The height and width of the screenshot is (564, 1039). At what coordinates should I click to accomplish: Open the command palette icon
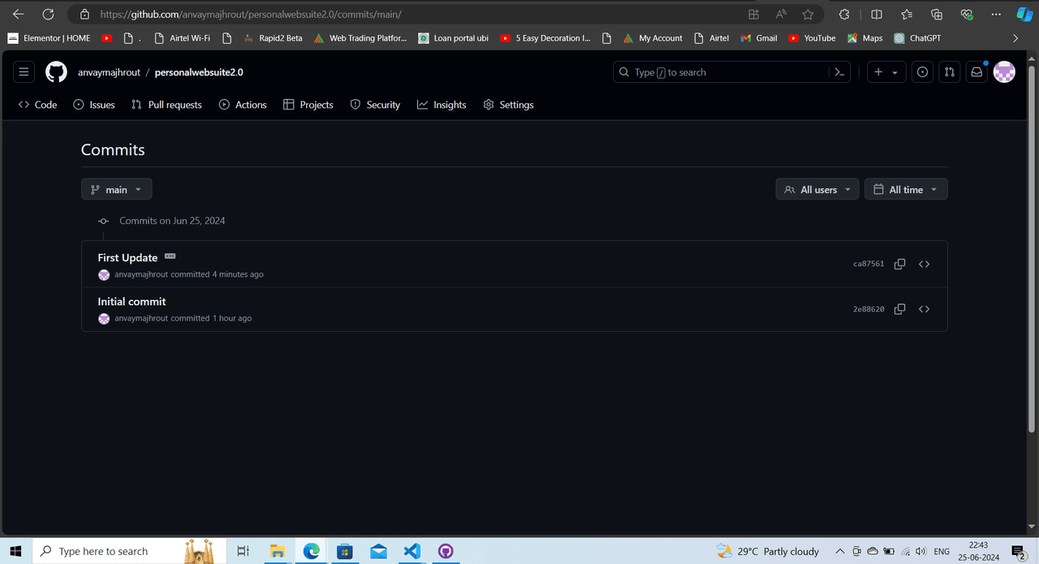839,72
